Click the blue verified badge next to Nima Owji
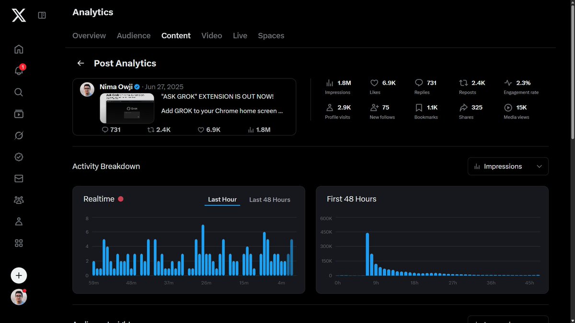This screenshot has width=575, height=323. 137,87
